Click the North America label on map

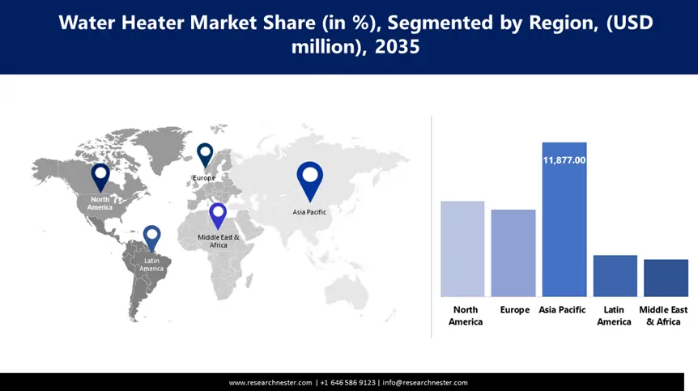(100, 203)
